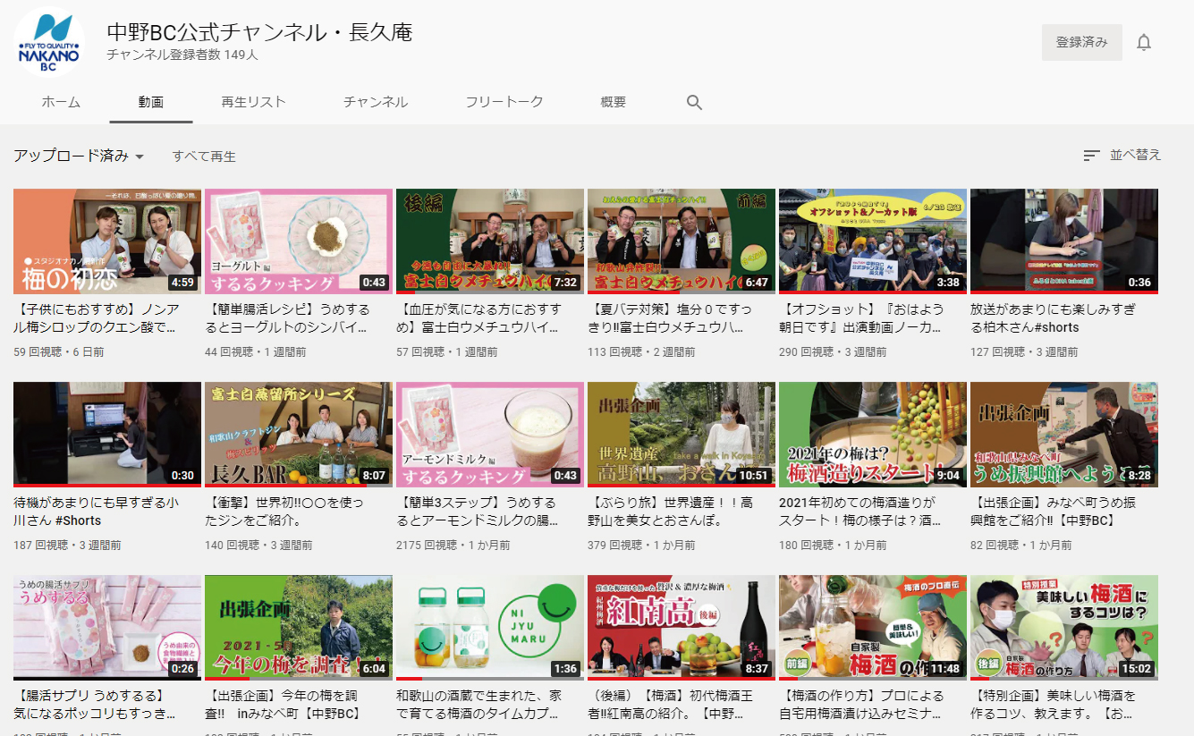Open the channel search magnifier icon
1194x736 pixels.
pos(694,103)
